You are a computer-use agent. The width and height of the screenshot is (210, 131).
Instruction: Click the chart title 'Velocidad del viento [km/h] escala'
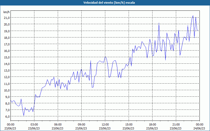(109, 3)
